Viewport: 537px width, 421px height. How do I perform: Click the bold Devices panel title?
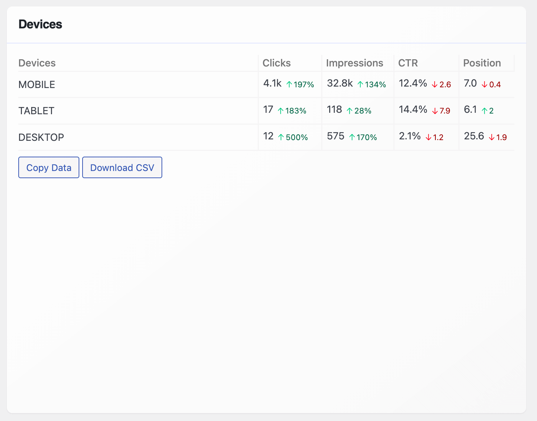click(x=40, y=24)
